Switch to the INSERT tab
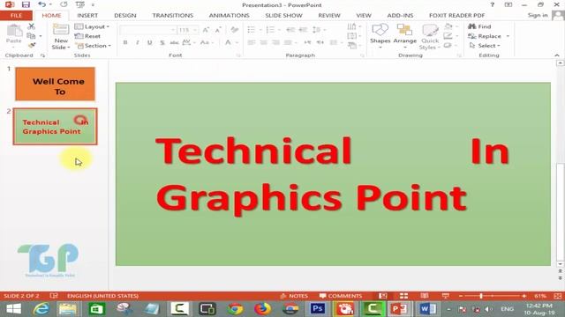 coord(87,16)
